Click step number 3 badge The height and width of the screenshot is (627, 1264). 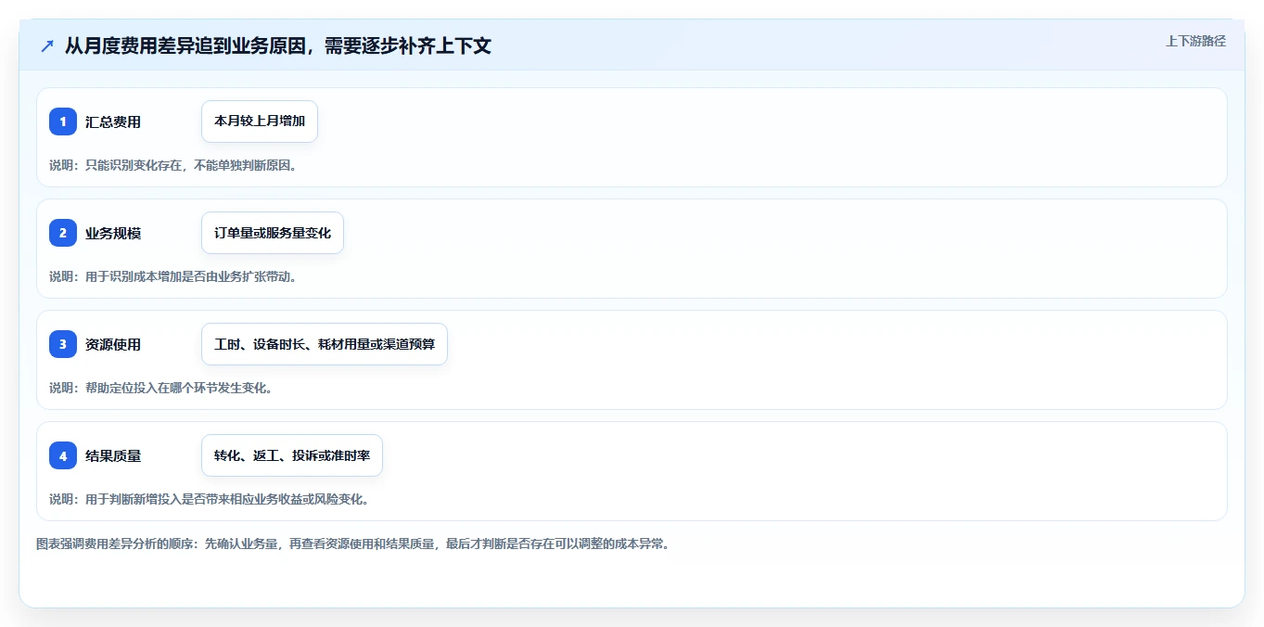point(63,344)
